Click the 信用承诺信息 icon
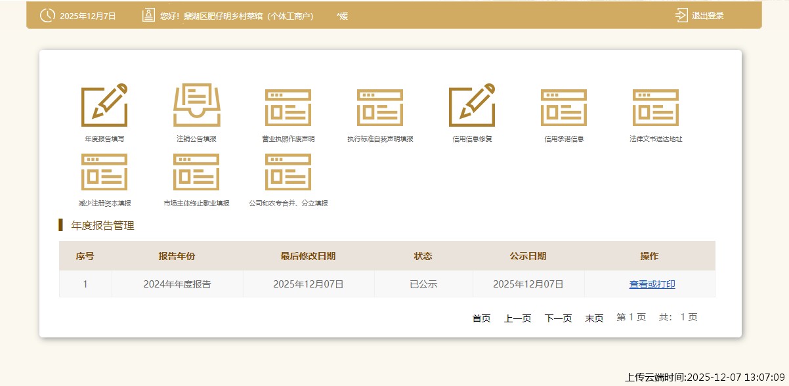789x386 pixels. [564, 107]
